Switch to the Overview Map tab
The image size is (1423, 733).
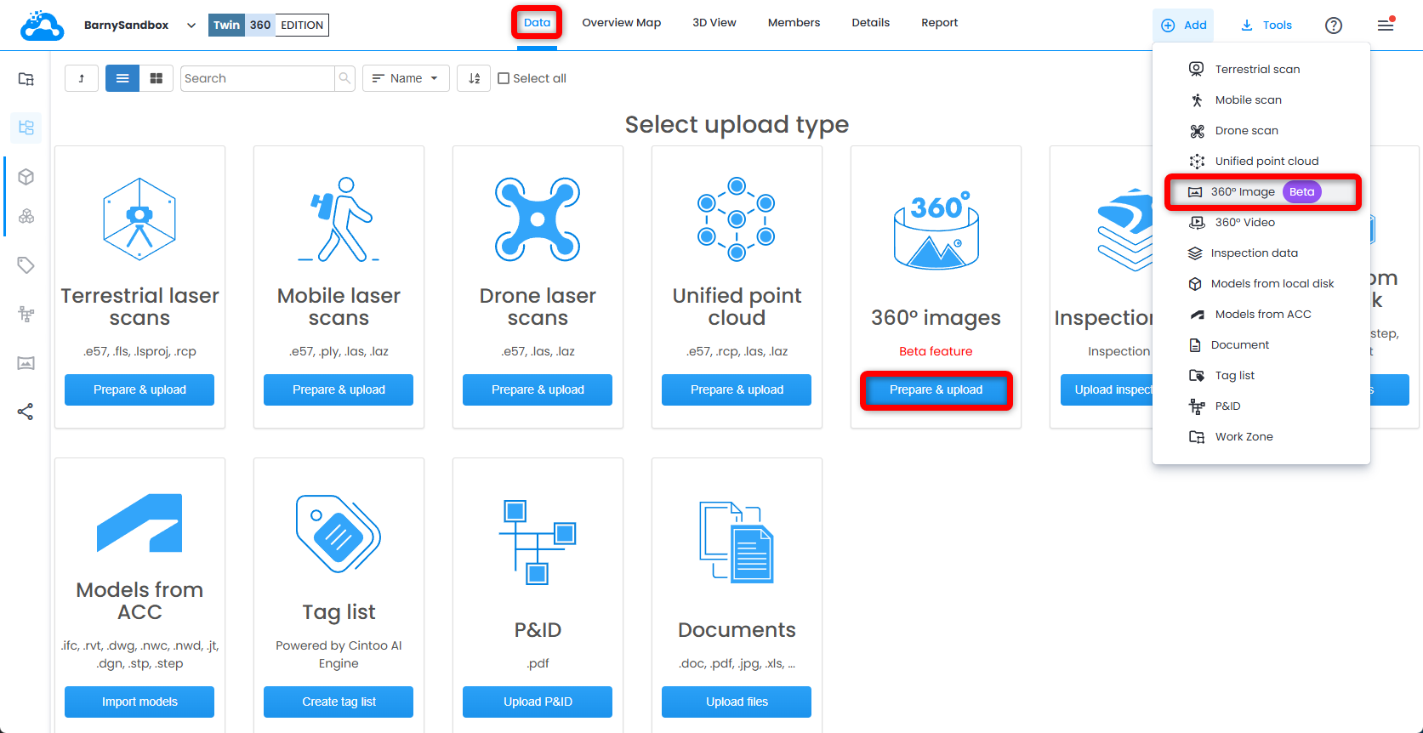click(621, 23)
